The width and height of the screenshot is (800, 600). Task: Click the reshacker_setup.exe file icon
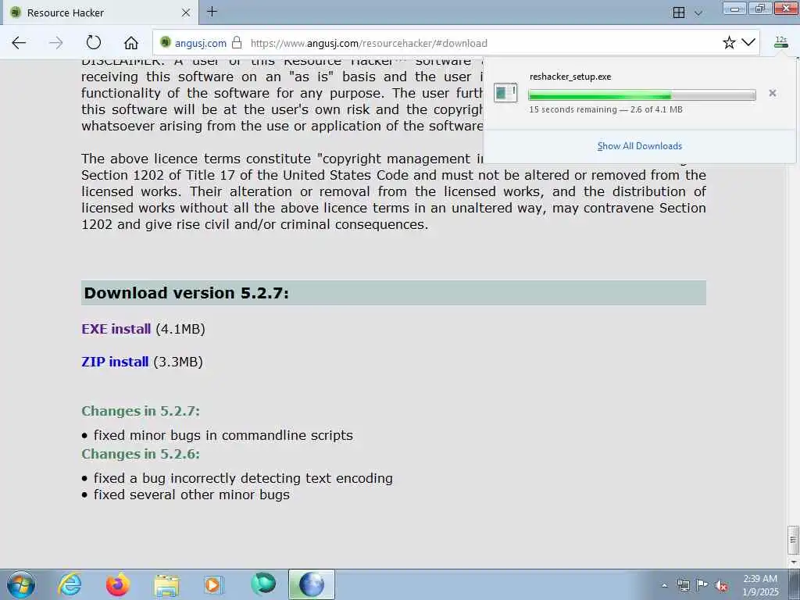coord(505,94)
